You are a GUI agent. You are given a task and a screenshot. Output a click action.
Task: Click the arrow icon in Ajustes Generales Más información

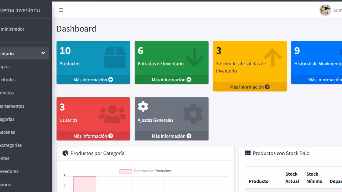point(189,136)
